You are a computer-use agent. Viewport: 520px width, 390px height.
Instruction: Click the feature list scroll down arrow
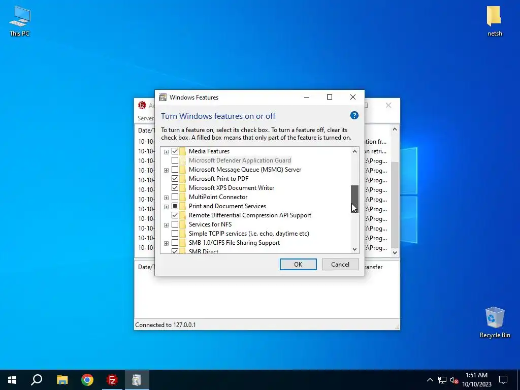click(354, 249)
